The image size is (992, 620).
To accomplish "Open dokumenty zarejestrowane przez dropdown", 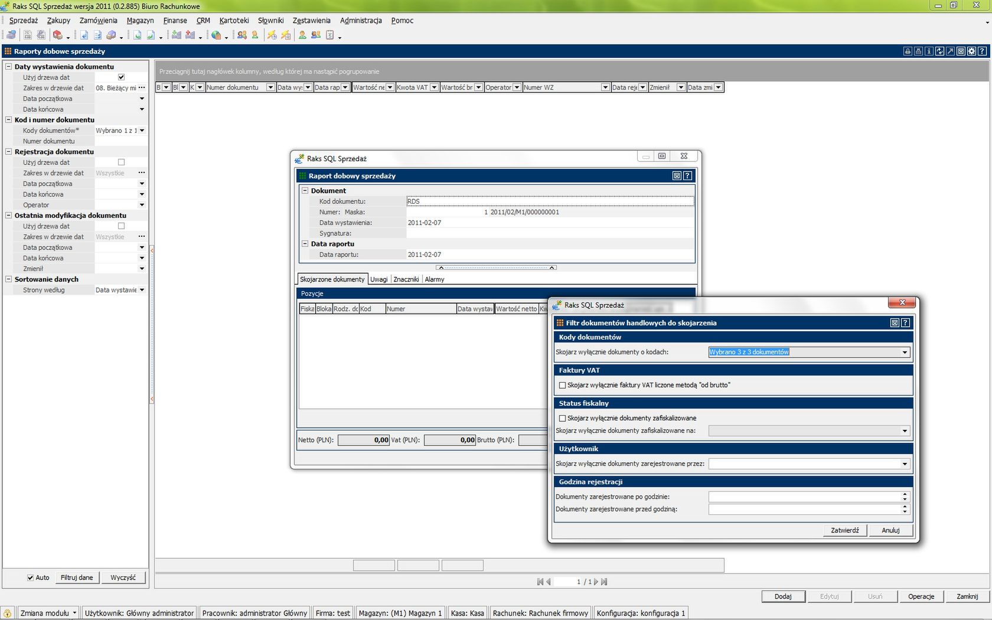I will [905, 464].
